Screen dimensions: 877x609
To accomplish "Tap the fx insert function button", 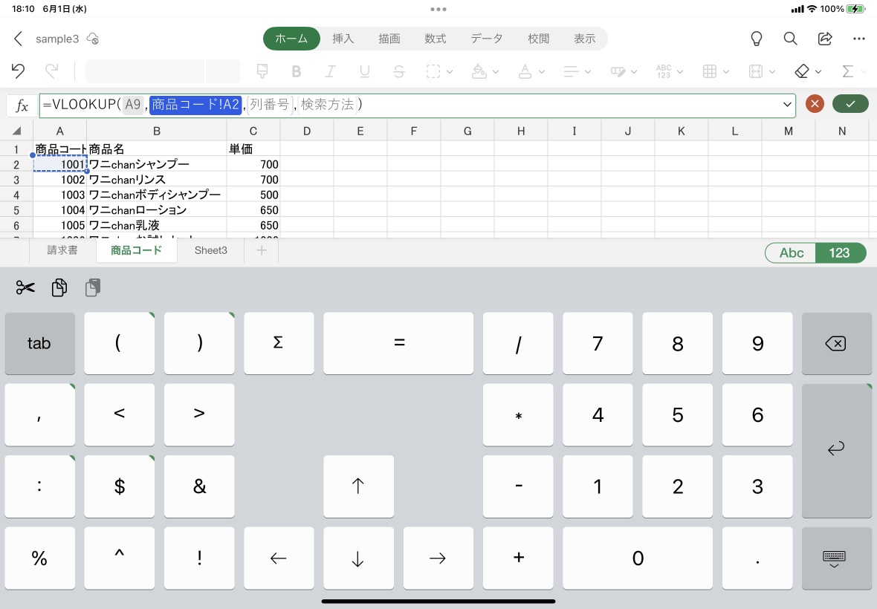I will coord(22,105).
